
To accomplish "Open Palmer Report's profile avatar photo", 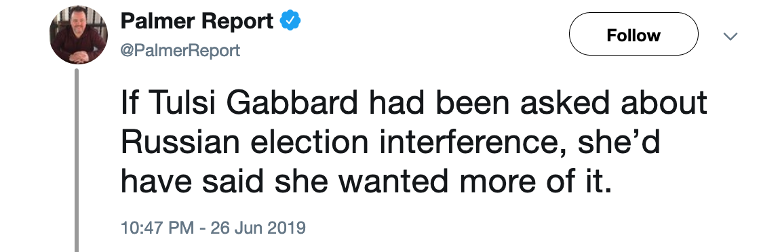I will click(79, 36).
